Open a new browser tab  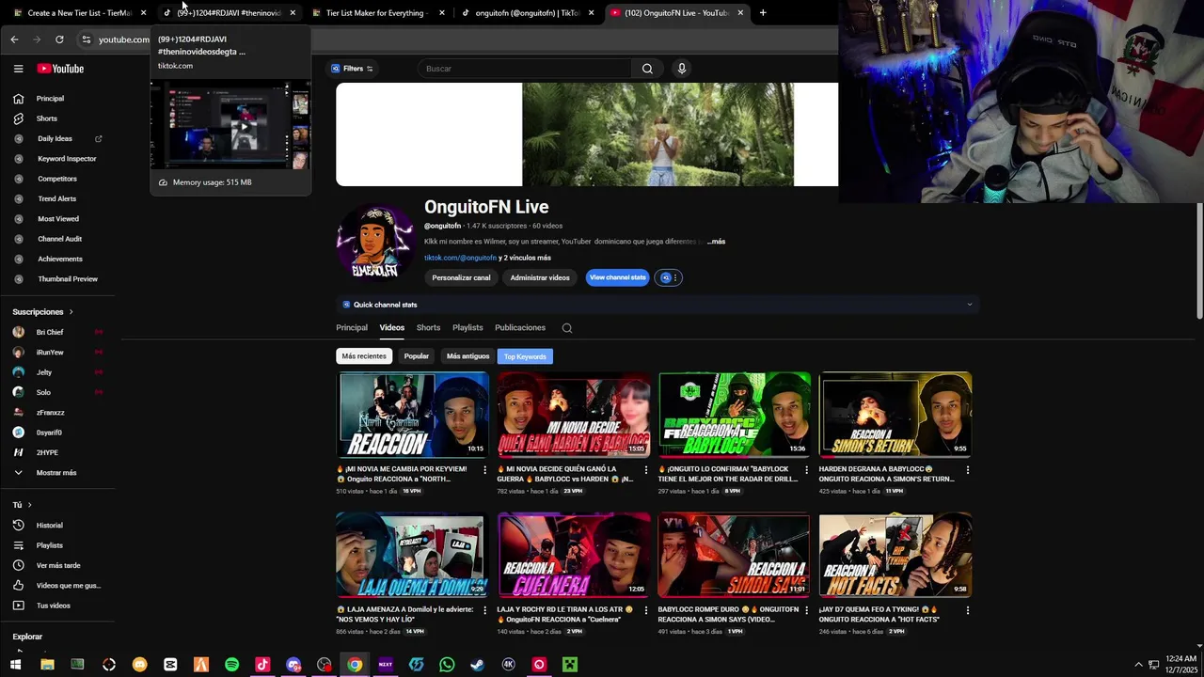point(763,13)
